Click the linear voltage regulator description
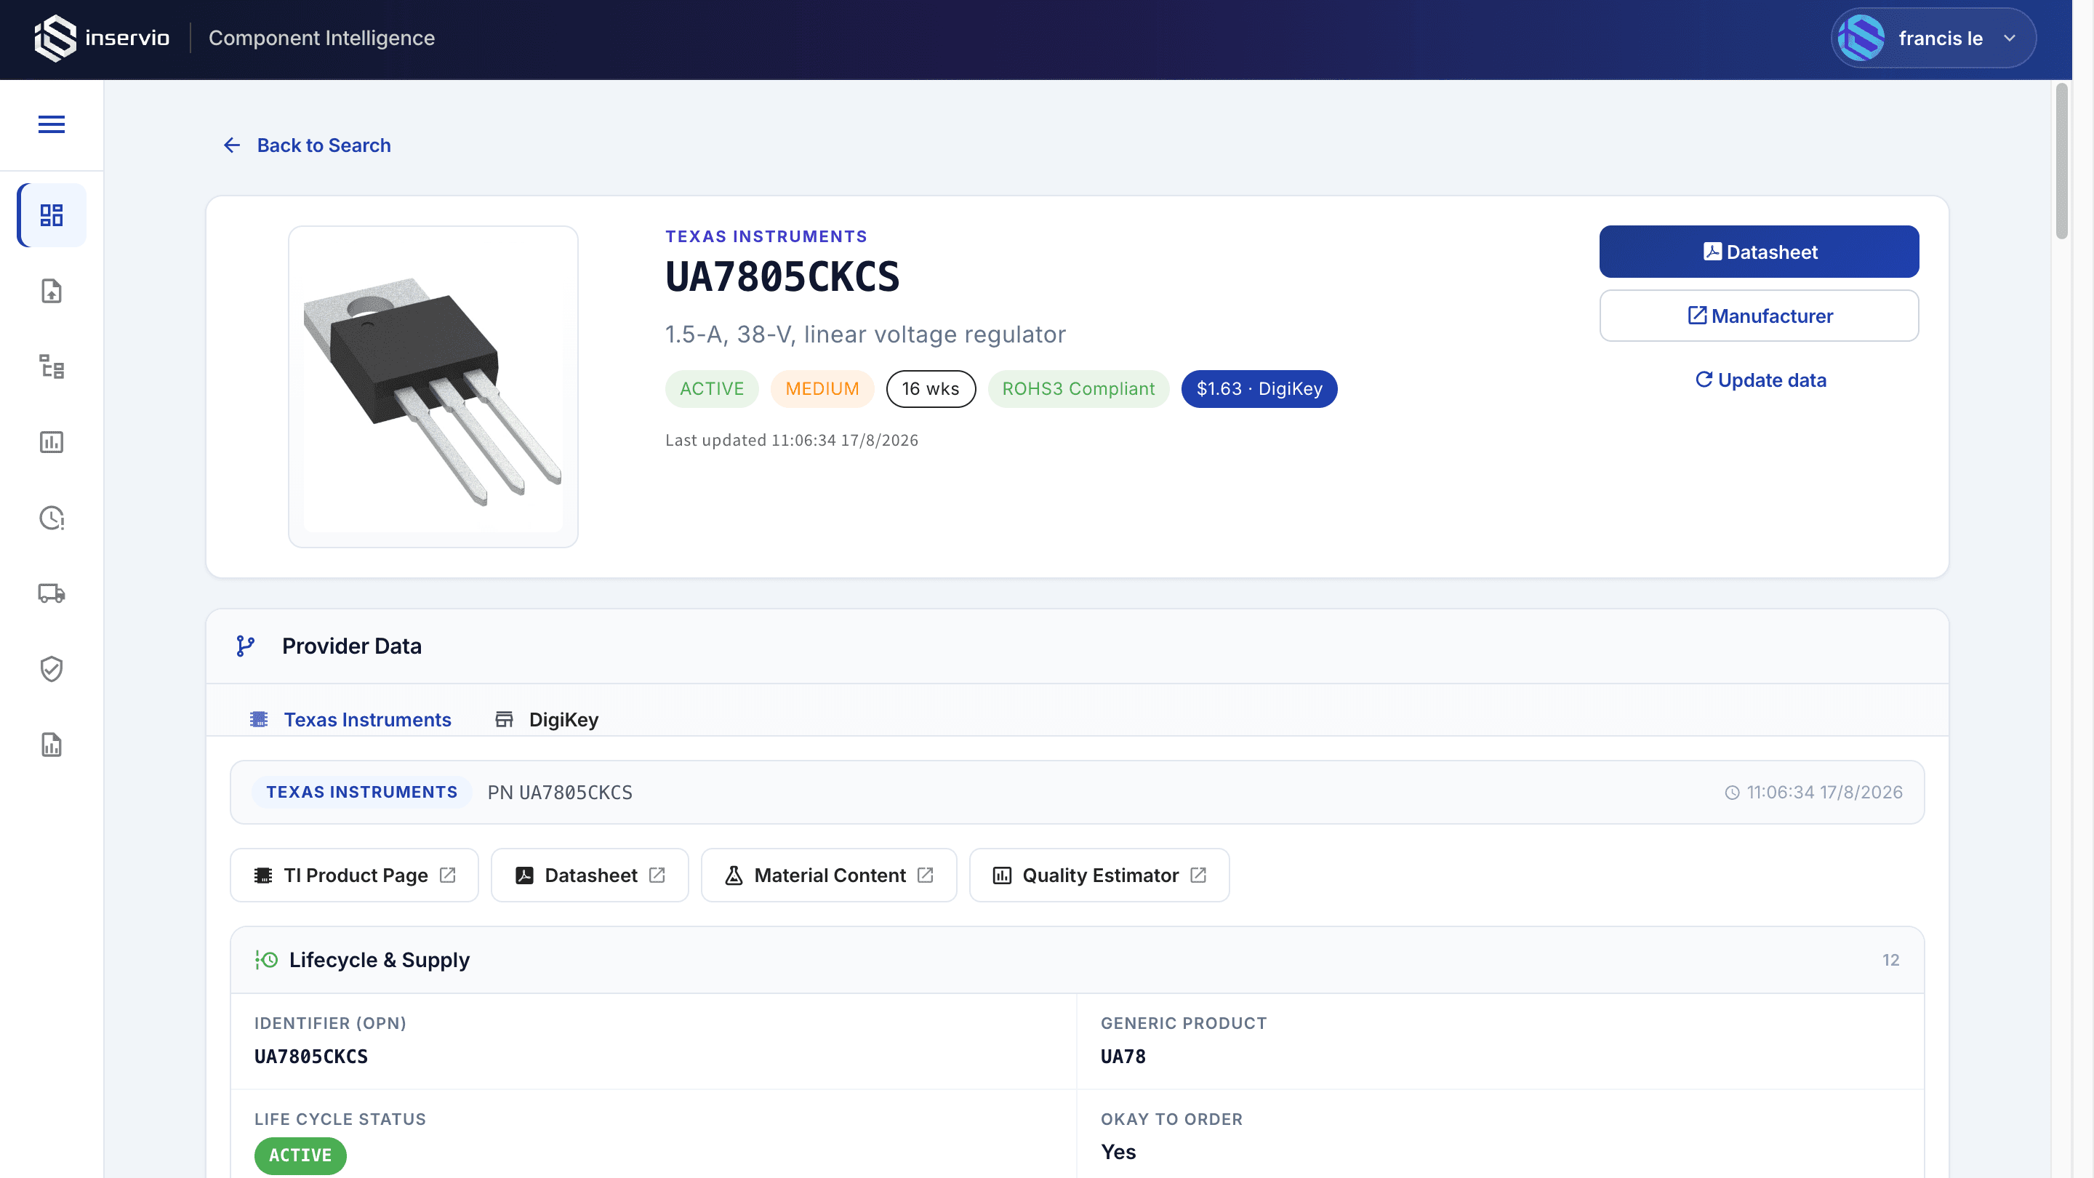The width and height of the screenshot is (2094, 1178). click(866, 335)
